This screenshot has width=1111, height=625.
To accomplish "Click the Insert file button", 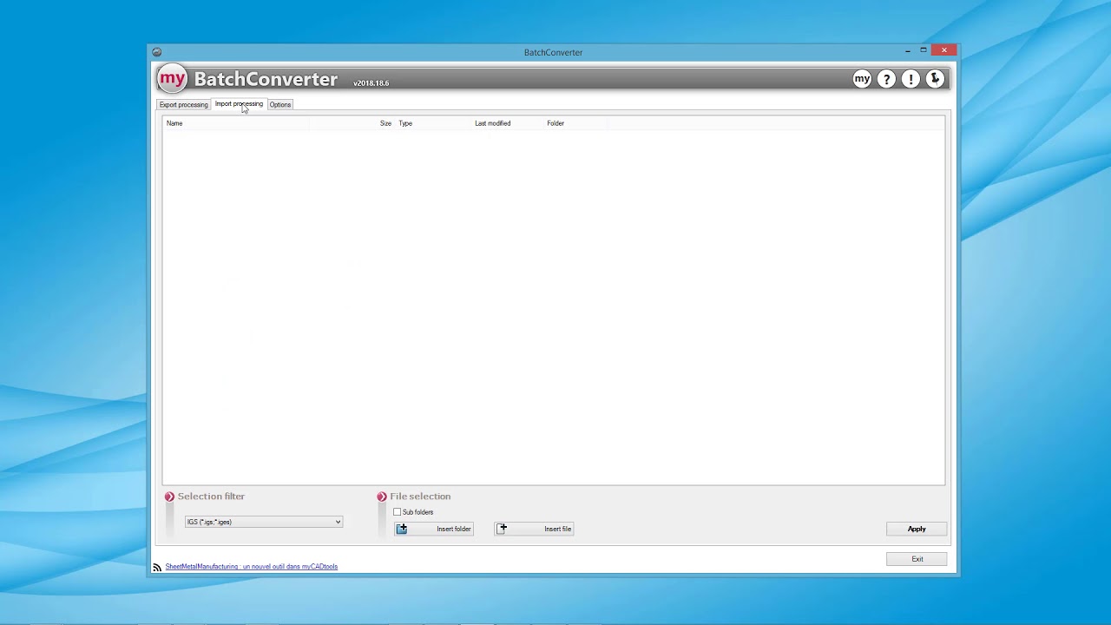I will coord(534,529).
